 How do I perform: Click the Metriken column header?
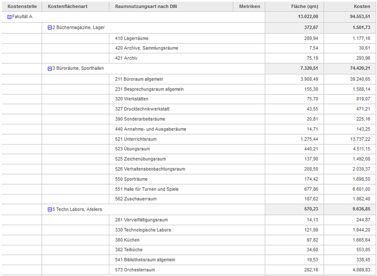(249, 7)
